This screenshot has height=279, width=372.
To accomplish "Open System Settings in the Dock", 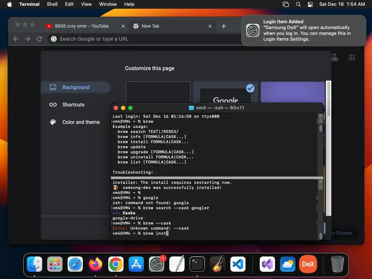I will 157,264.
